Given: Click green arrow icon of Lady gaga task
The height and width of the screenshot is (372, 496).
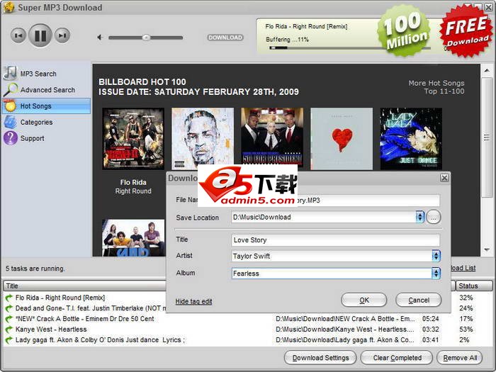Looking at the screenshot, I should 9,340.
